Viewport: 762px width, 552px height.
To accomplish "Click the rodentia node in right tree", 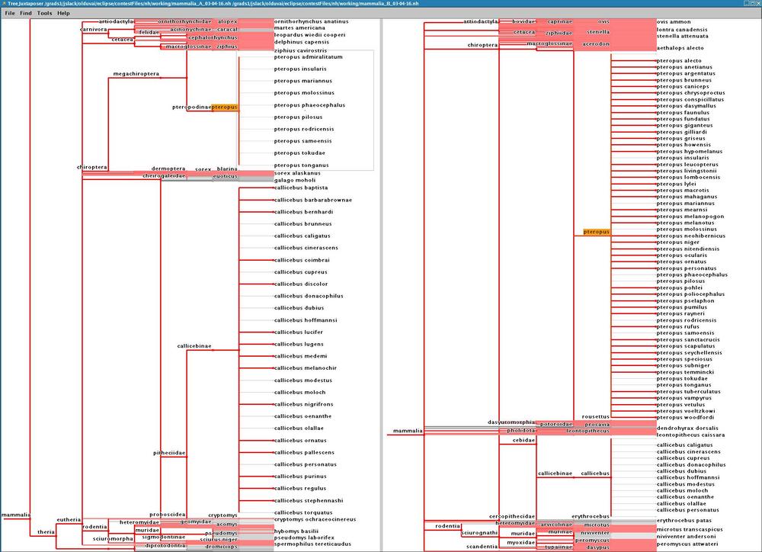I will [x=447, y=526].
